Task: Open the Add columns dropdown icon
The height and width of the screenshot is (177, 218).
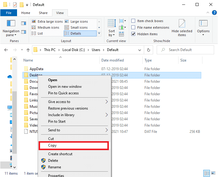Action: click(x=123, y=27)
